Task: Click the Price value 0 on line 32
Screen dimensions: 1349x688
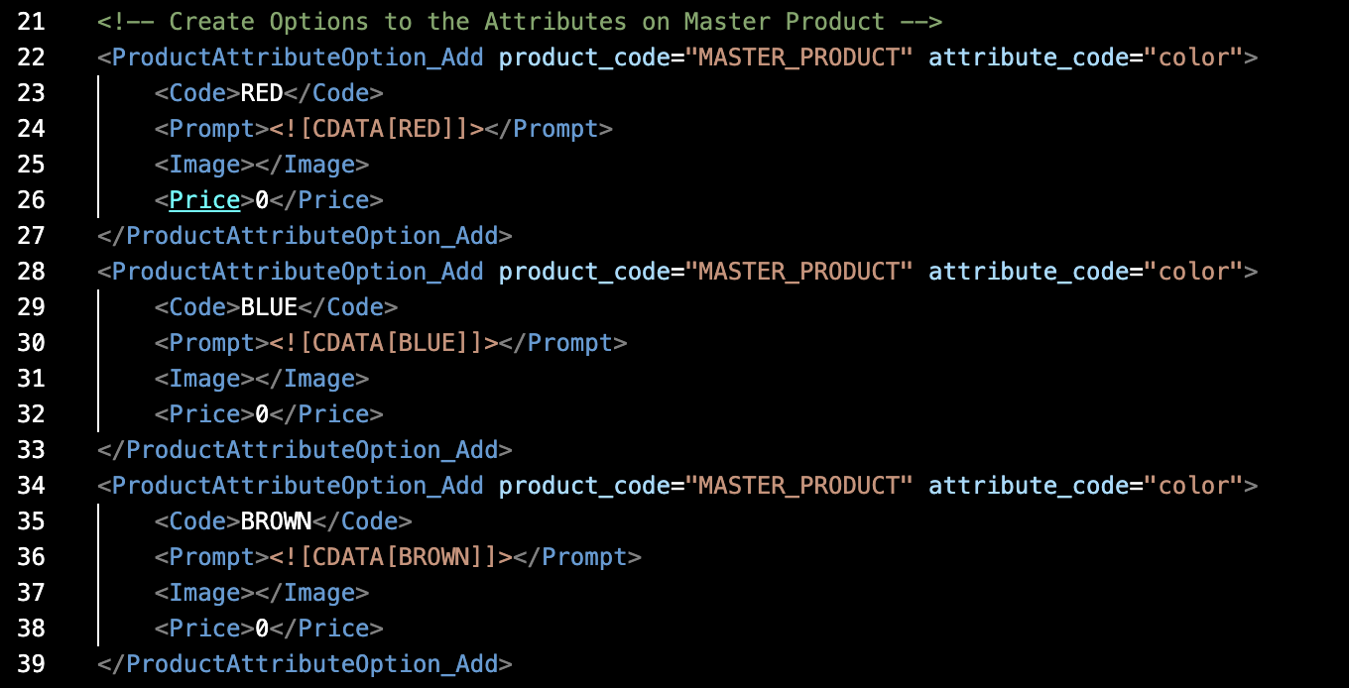Action: pos(262,414)
